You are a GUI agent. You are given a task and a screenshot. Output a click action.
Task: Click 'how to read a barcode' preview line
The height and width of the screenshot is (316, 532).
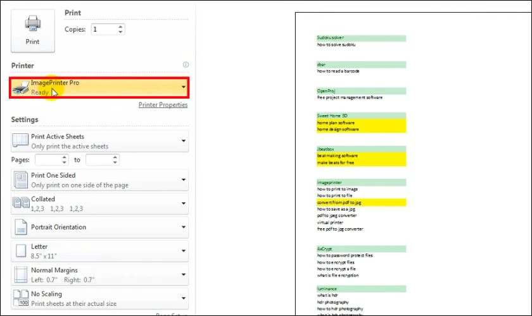(338, 71)
